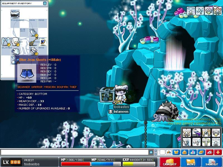
Task: Click the fourth active buff icon
Action: [217, 11]
